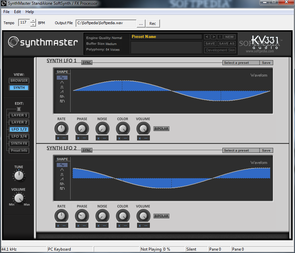The image size is (295, 253).
Task: Click the SAVE AS preset button
Action: click(226, 43)
